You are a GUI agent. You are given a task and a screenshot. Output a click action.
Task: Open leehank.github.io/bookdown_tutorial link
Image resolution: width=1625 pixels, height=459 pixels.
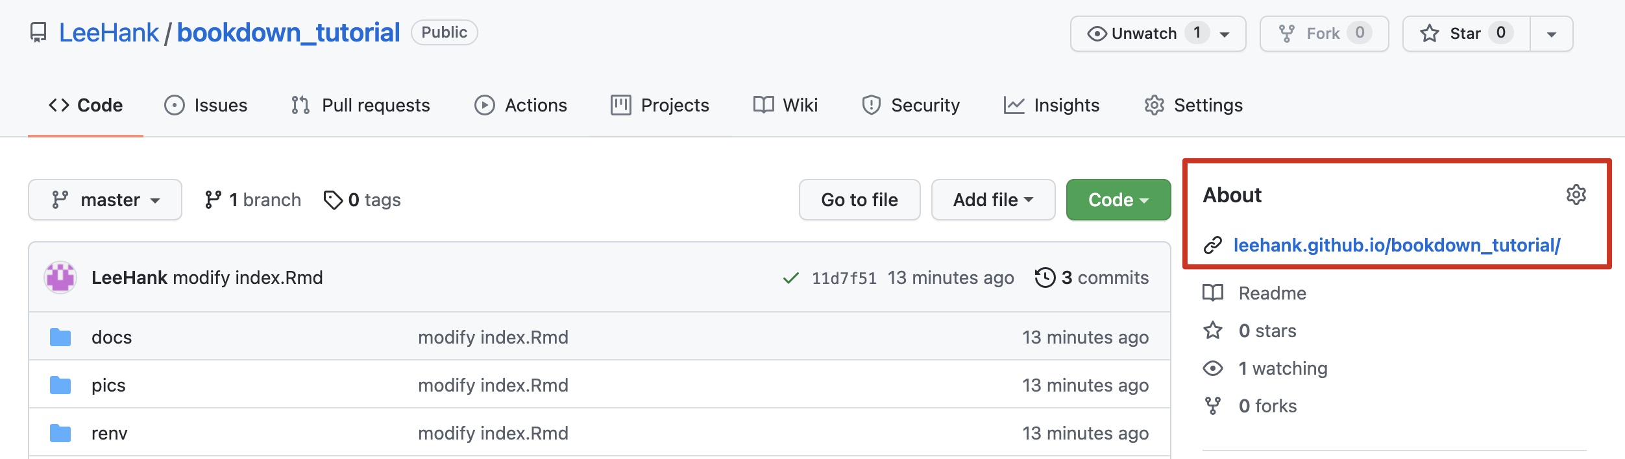pos(1397,245)
